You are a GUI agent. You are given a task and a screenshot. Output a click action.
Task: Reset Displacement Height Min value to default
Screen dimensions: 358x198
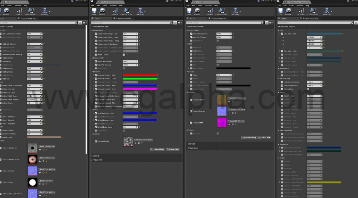click(x=140, y=33)
